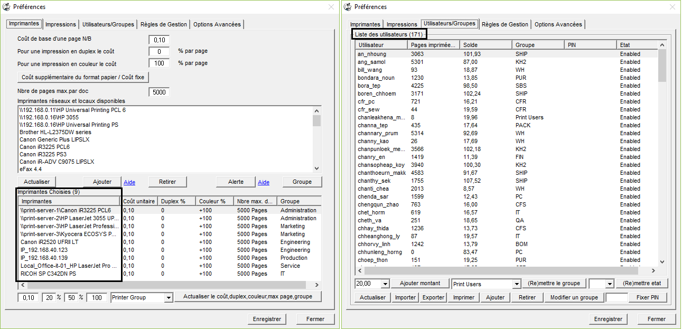Viewport: 682px width, 329px height.
Task: Click Retirer button in Imprimantes window
Action: (x=167, y=182)
